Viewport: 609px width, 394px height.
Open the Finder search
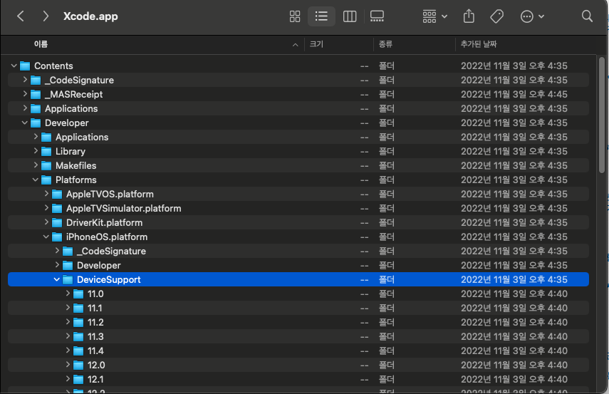pyautogui.click(x=587, y=16)
